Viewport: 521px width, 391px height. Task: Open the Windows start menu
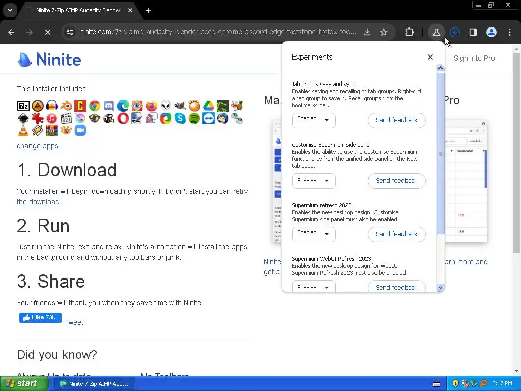[x=24, y=384]
